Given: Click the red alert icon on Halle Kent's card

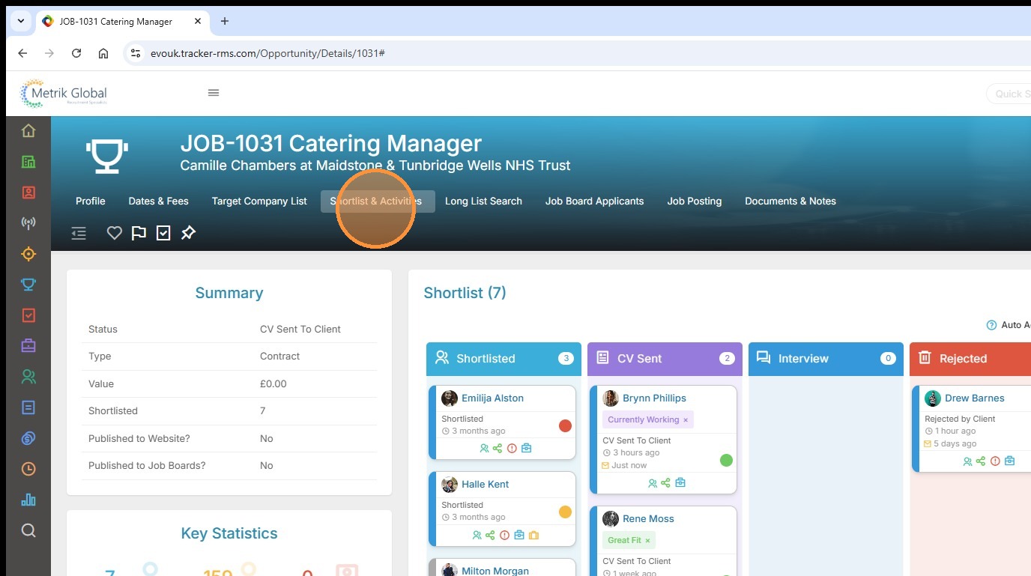Looking at the screenshot, I should 504,535.
